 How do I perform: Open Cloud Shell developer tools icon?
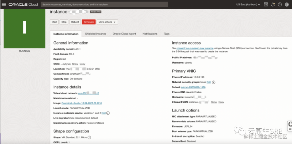pyautogui.click(x=266, y=5)
